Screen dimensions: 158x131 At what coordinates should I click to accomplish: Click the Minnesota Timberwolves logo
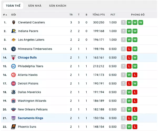(x=13, y=49)
